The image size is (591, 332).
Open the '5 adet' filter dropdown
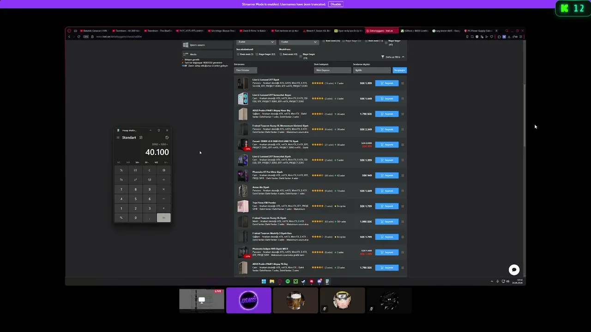point(299,42)
